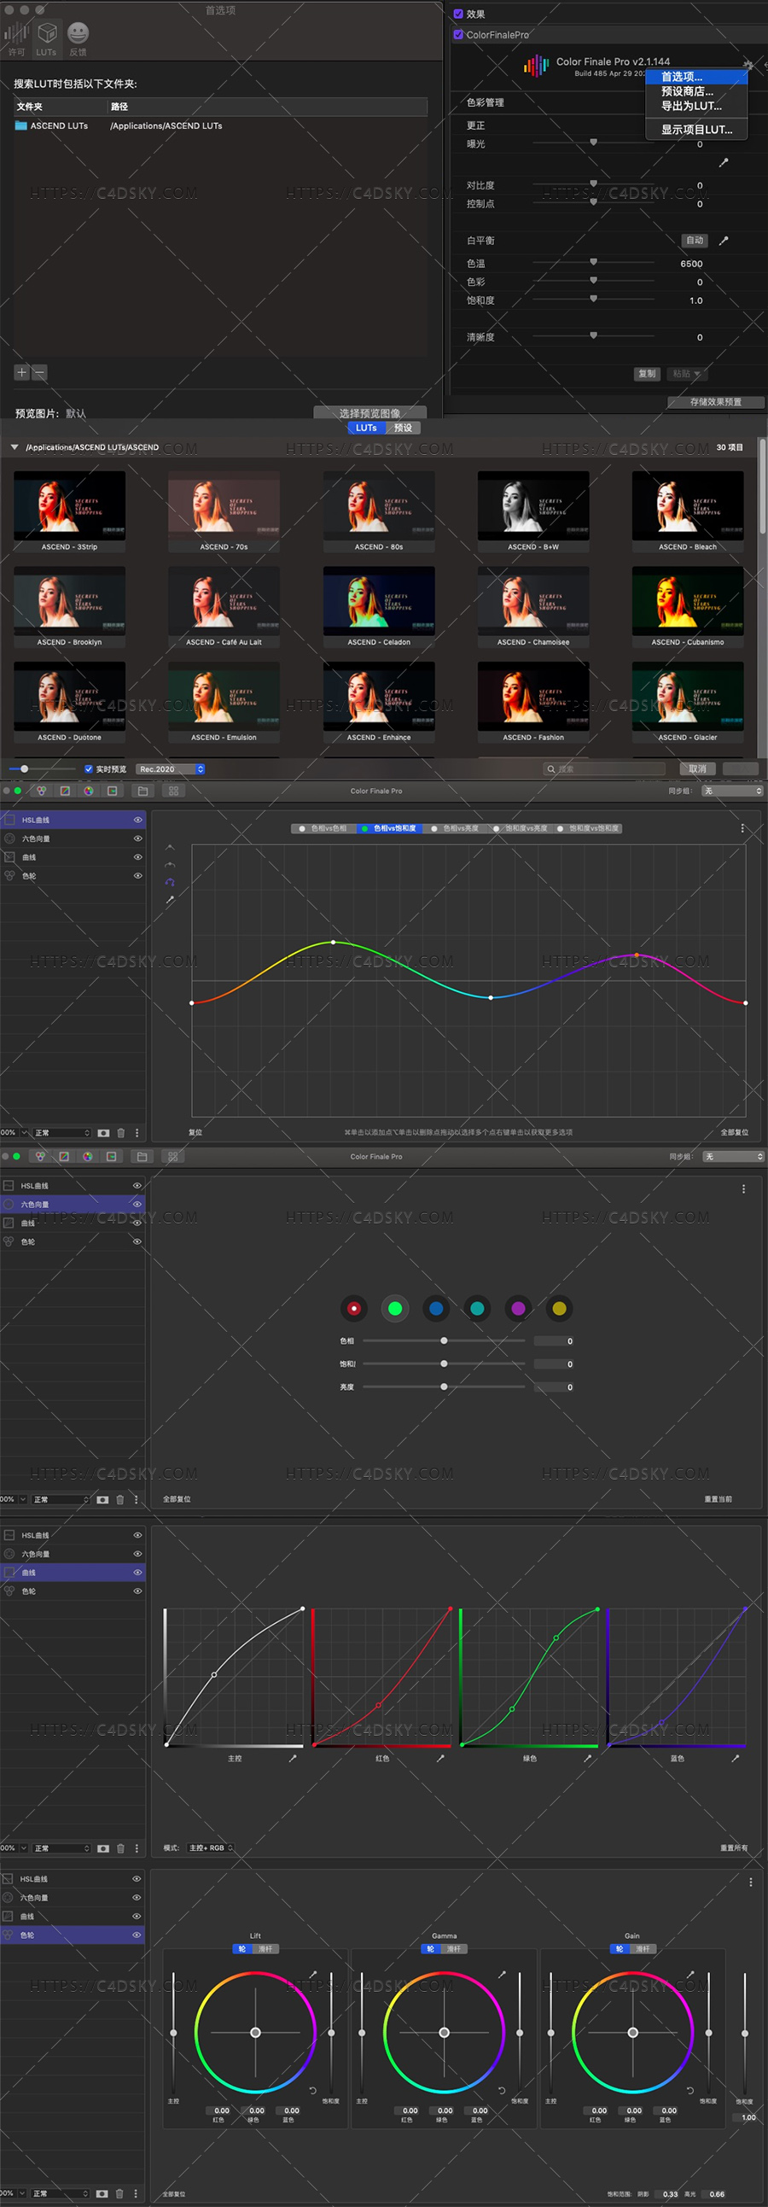This screenshot has height=2207, width=768.
Task: Toggle 色轮 layer eye in the color wheels panel
Action: click(137, 1935)
